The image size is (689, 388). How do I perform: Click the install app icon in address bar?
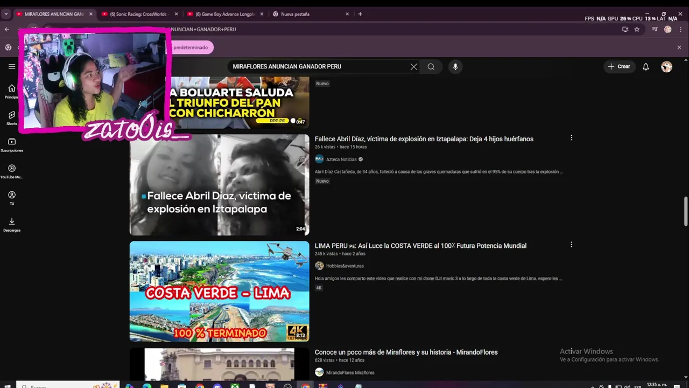point(625,30)
